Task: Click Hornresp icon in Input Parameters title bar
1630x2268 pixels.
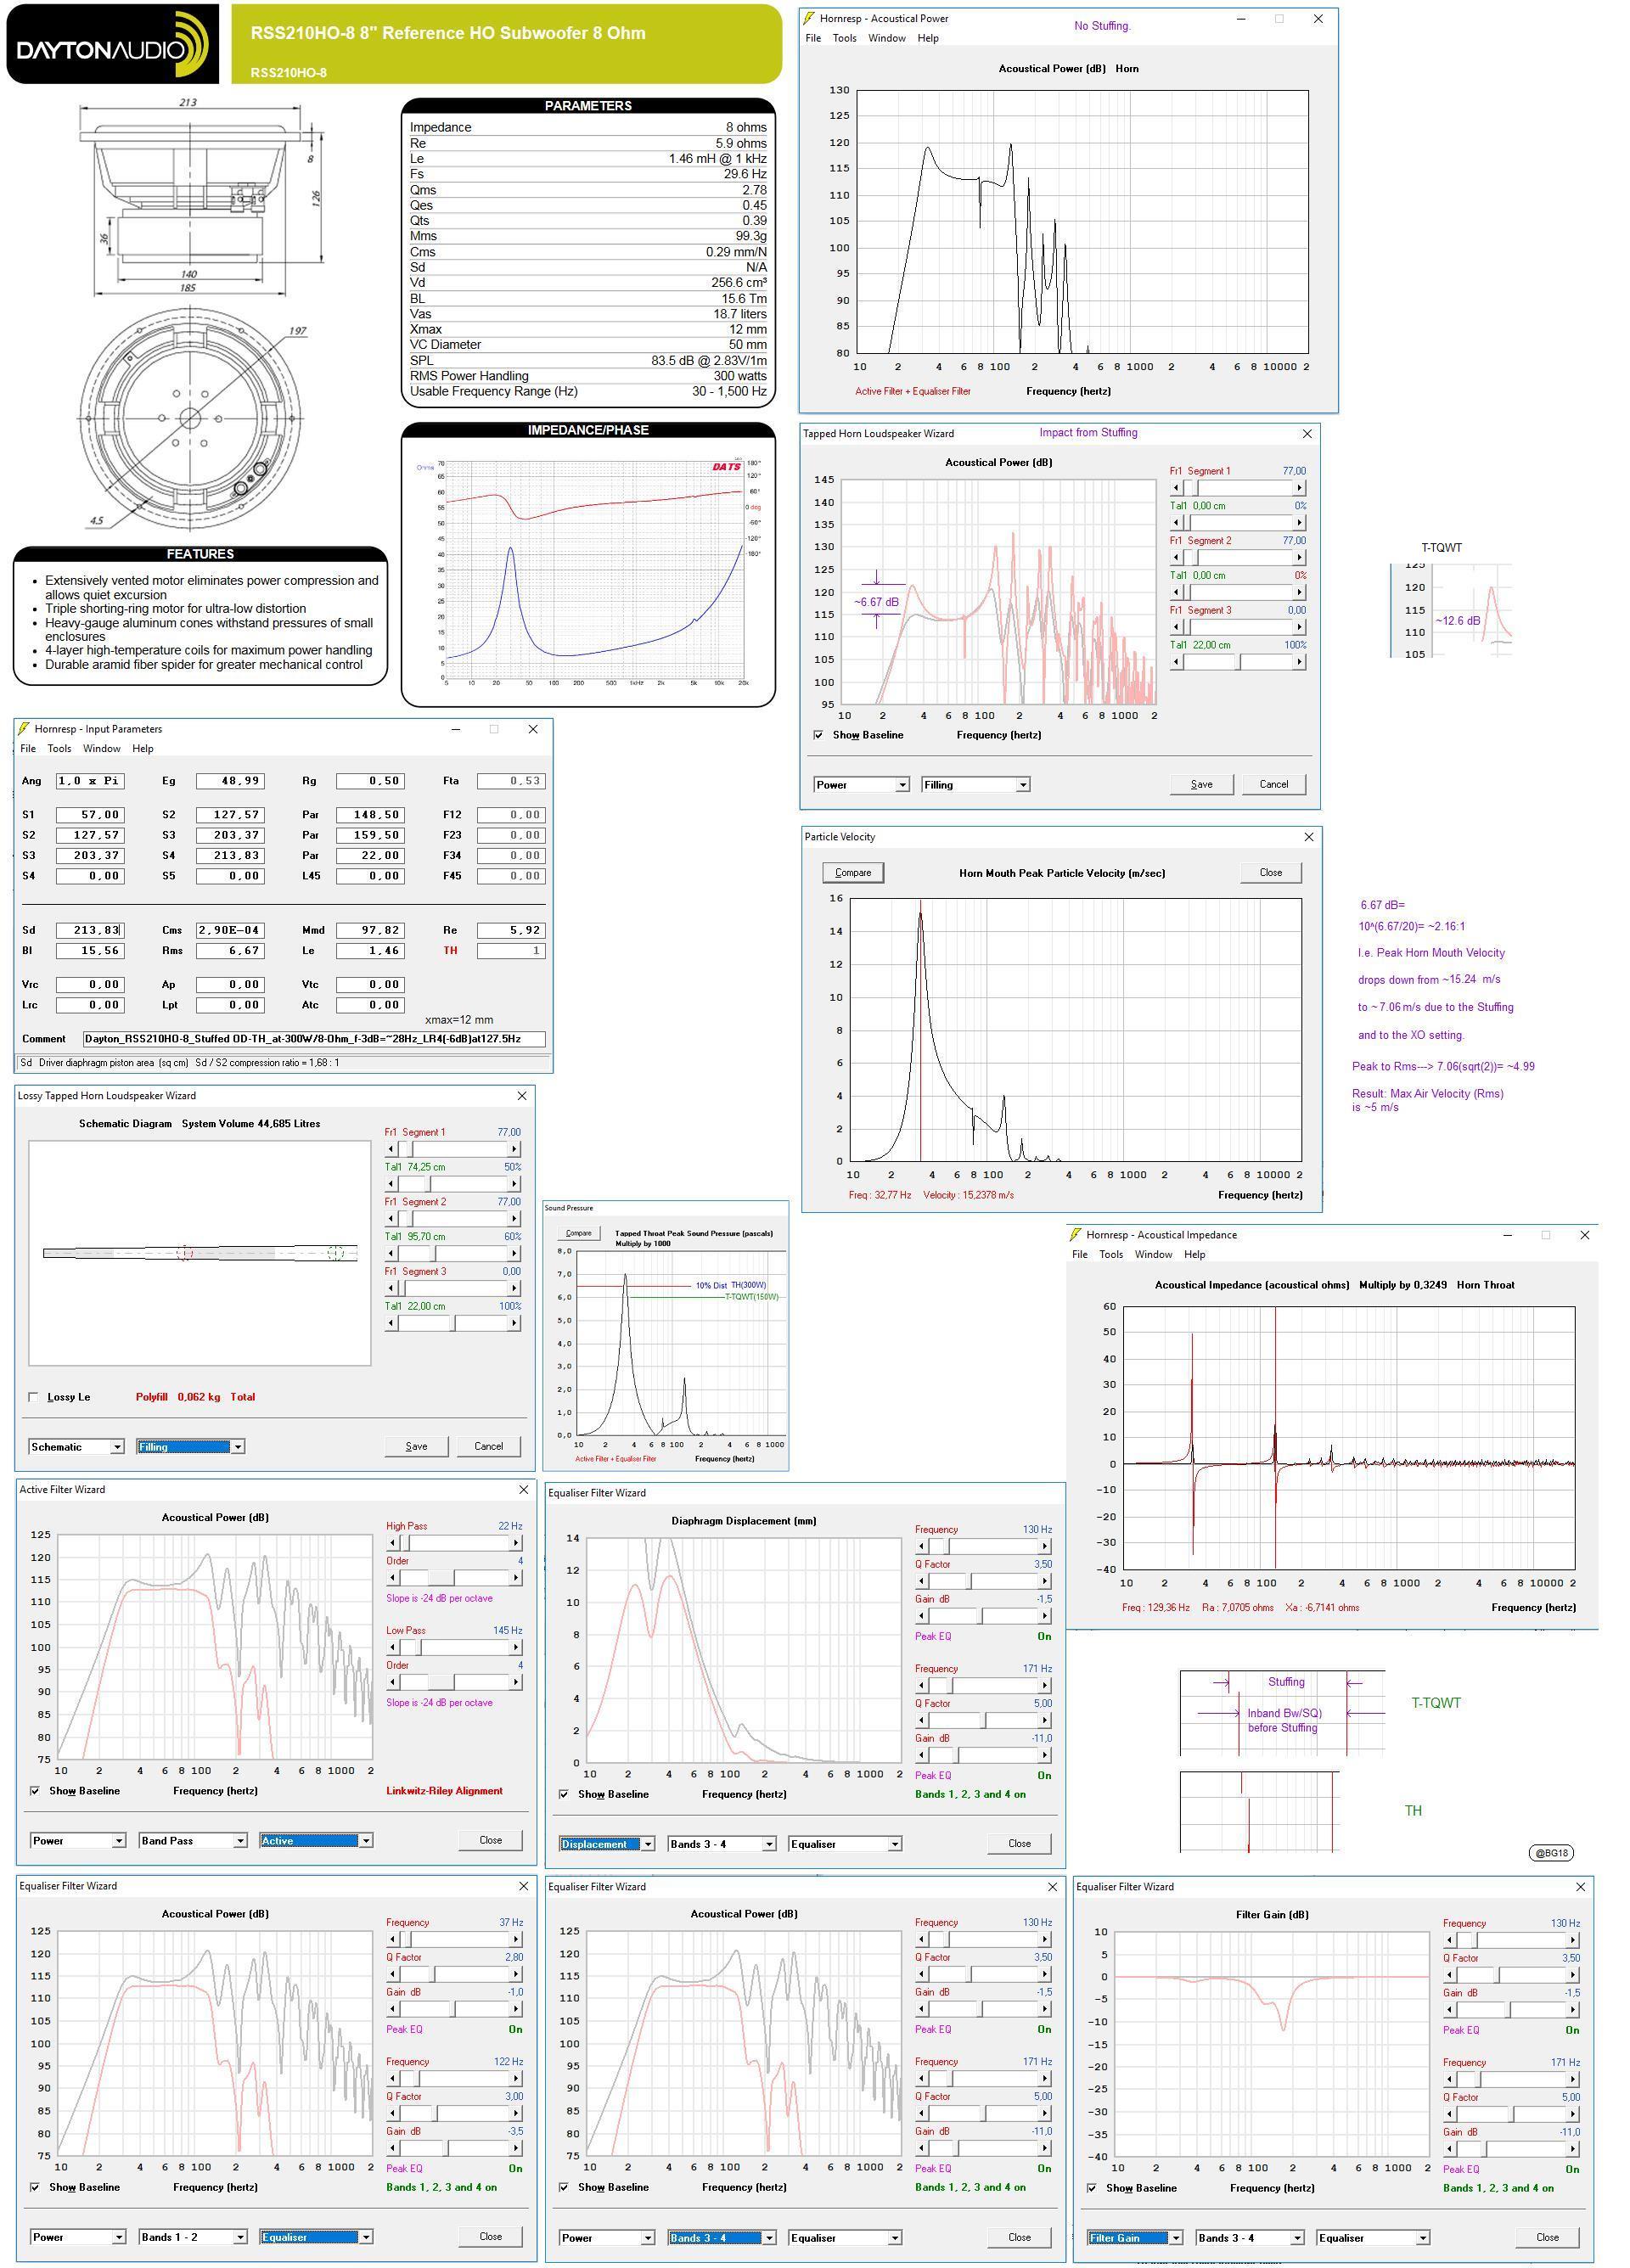Action: (25, 729)
